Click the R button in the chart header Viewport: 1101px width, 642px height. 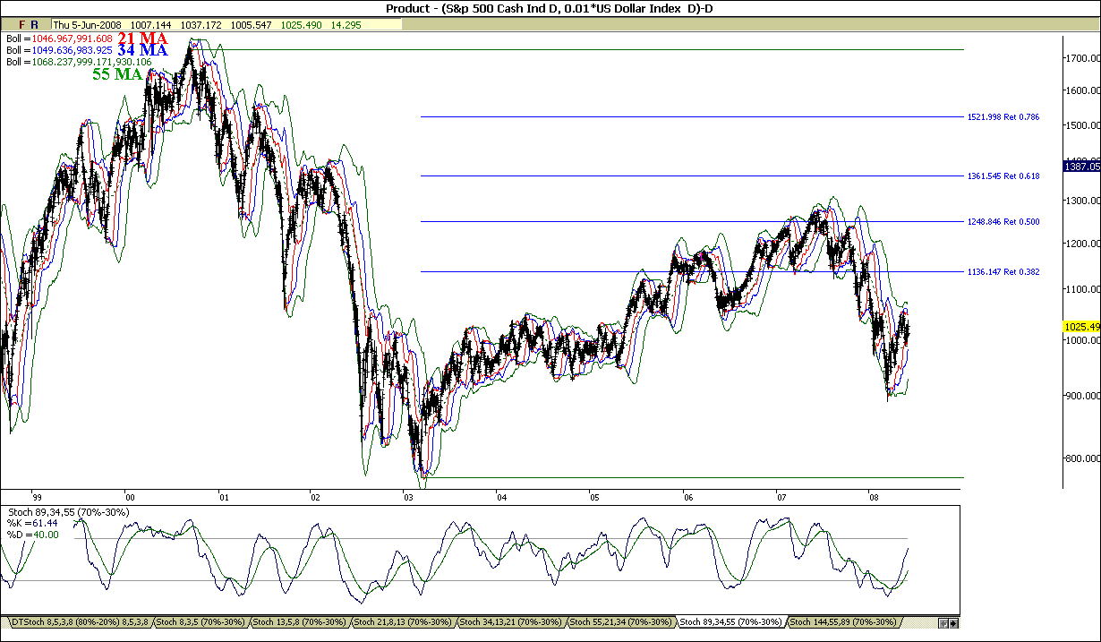pyautogui.click(x=34, y=25)
